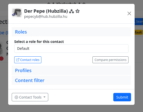Click the red circle icon at left edge
The height and width of the screenshot is (112, 143).
pos(2,59)
